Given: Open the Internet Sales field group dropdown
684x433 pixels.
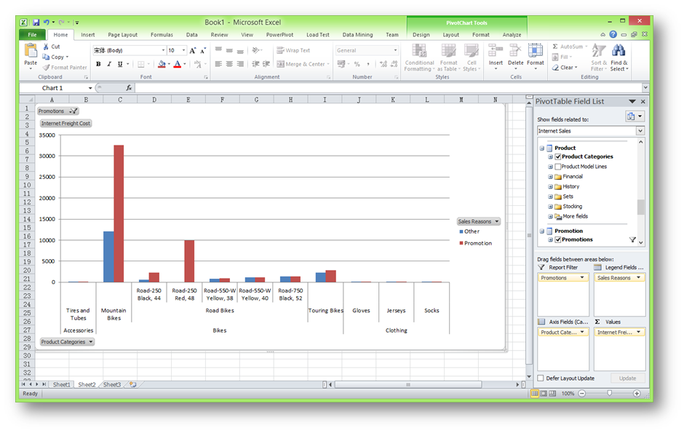Looking at the screenshot, I should click(x=640, y=131).
